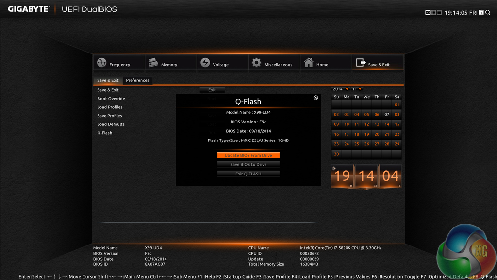
Task: Click the Exit button behind the dialog
Action: pos(212,90)
